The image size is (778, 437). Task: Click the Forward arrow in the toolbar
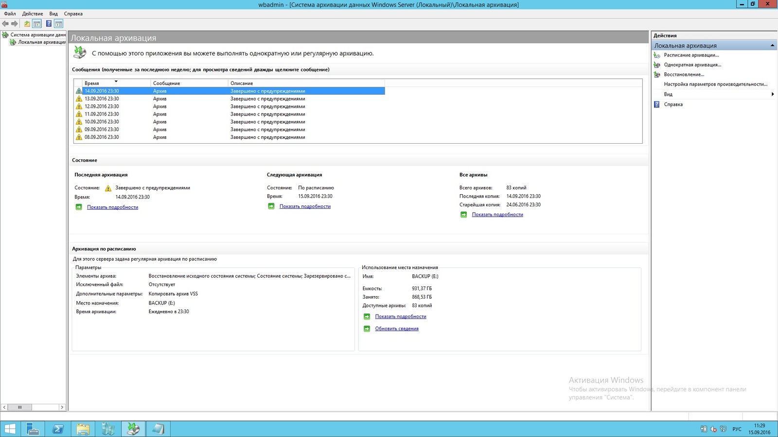click(x=15, y=23)
